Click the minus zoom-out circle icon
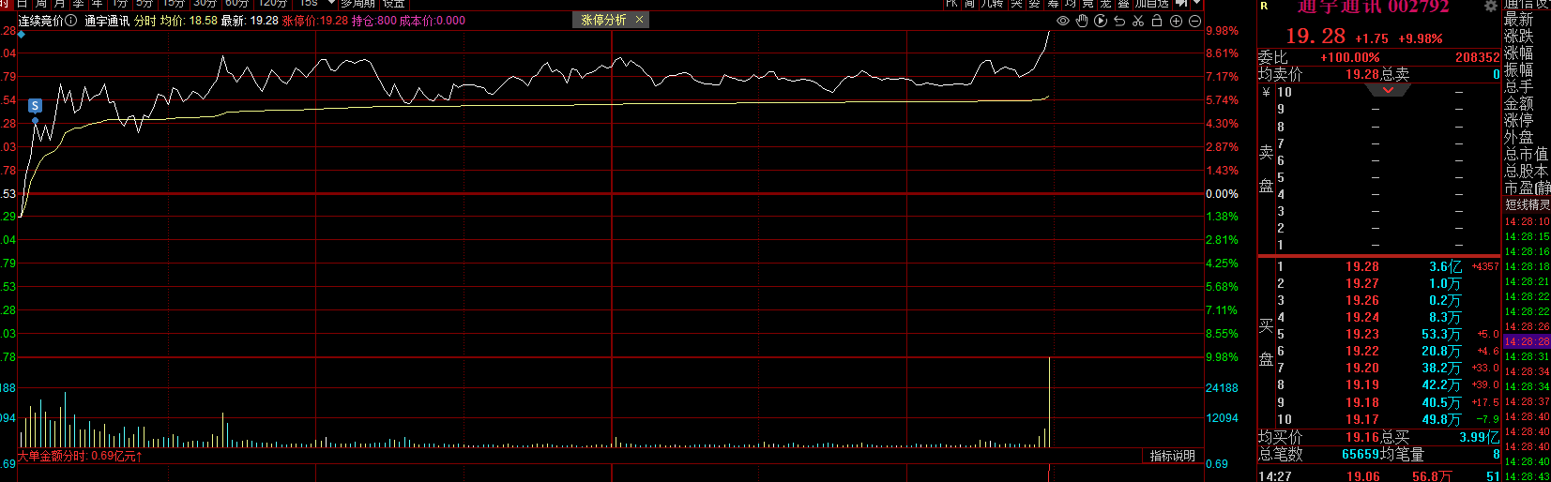 pos(1194,21)
